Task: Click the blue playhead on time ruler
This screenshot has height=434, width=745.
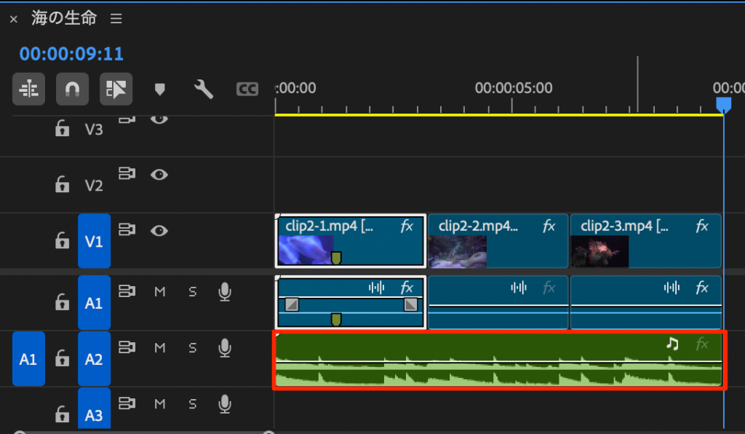Action: coord(723,106)
